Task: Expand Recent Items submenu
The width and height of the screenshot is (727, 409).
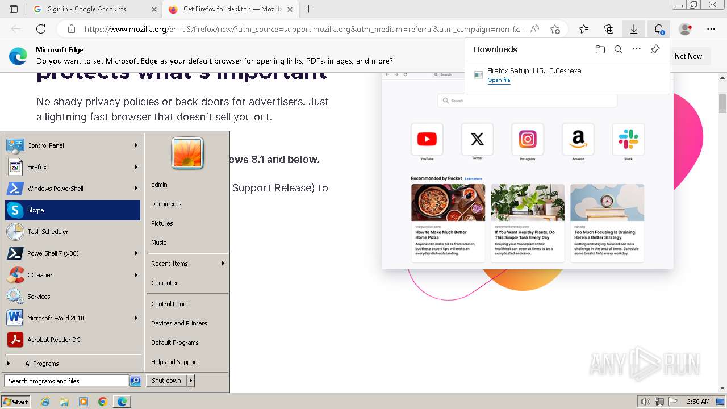Action: pyautogui.click(x=187, y=264)
